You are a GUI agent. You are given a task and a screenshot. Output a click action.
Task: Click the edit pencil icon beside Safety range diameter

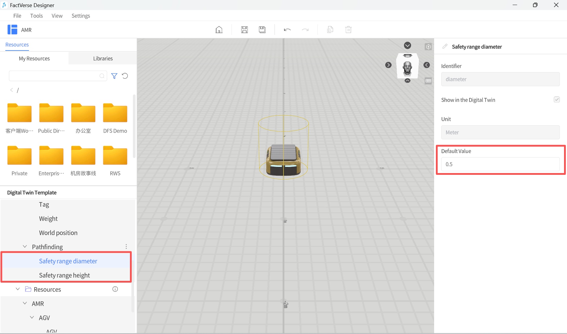click(x=445, y=46)
